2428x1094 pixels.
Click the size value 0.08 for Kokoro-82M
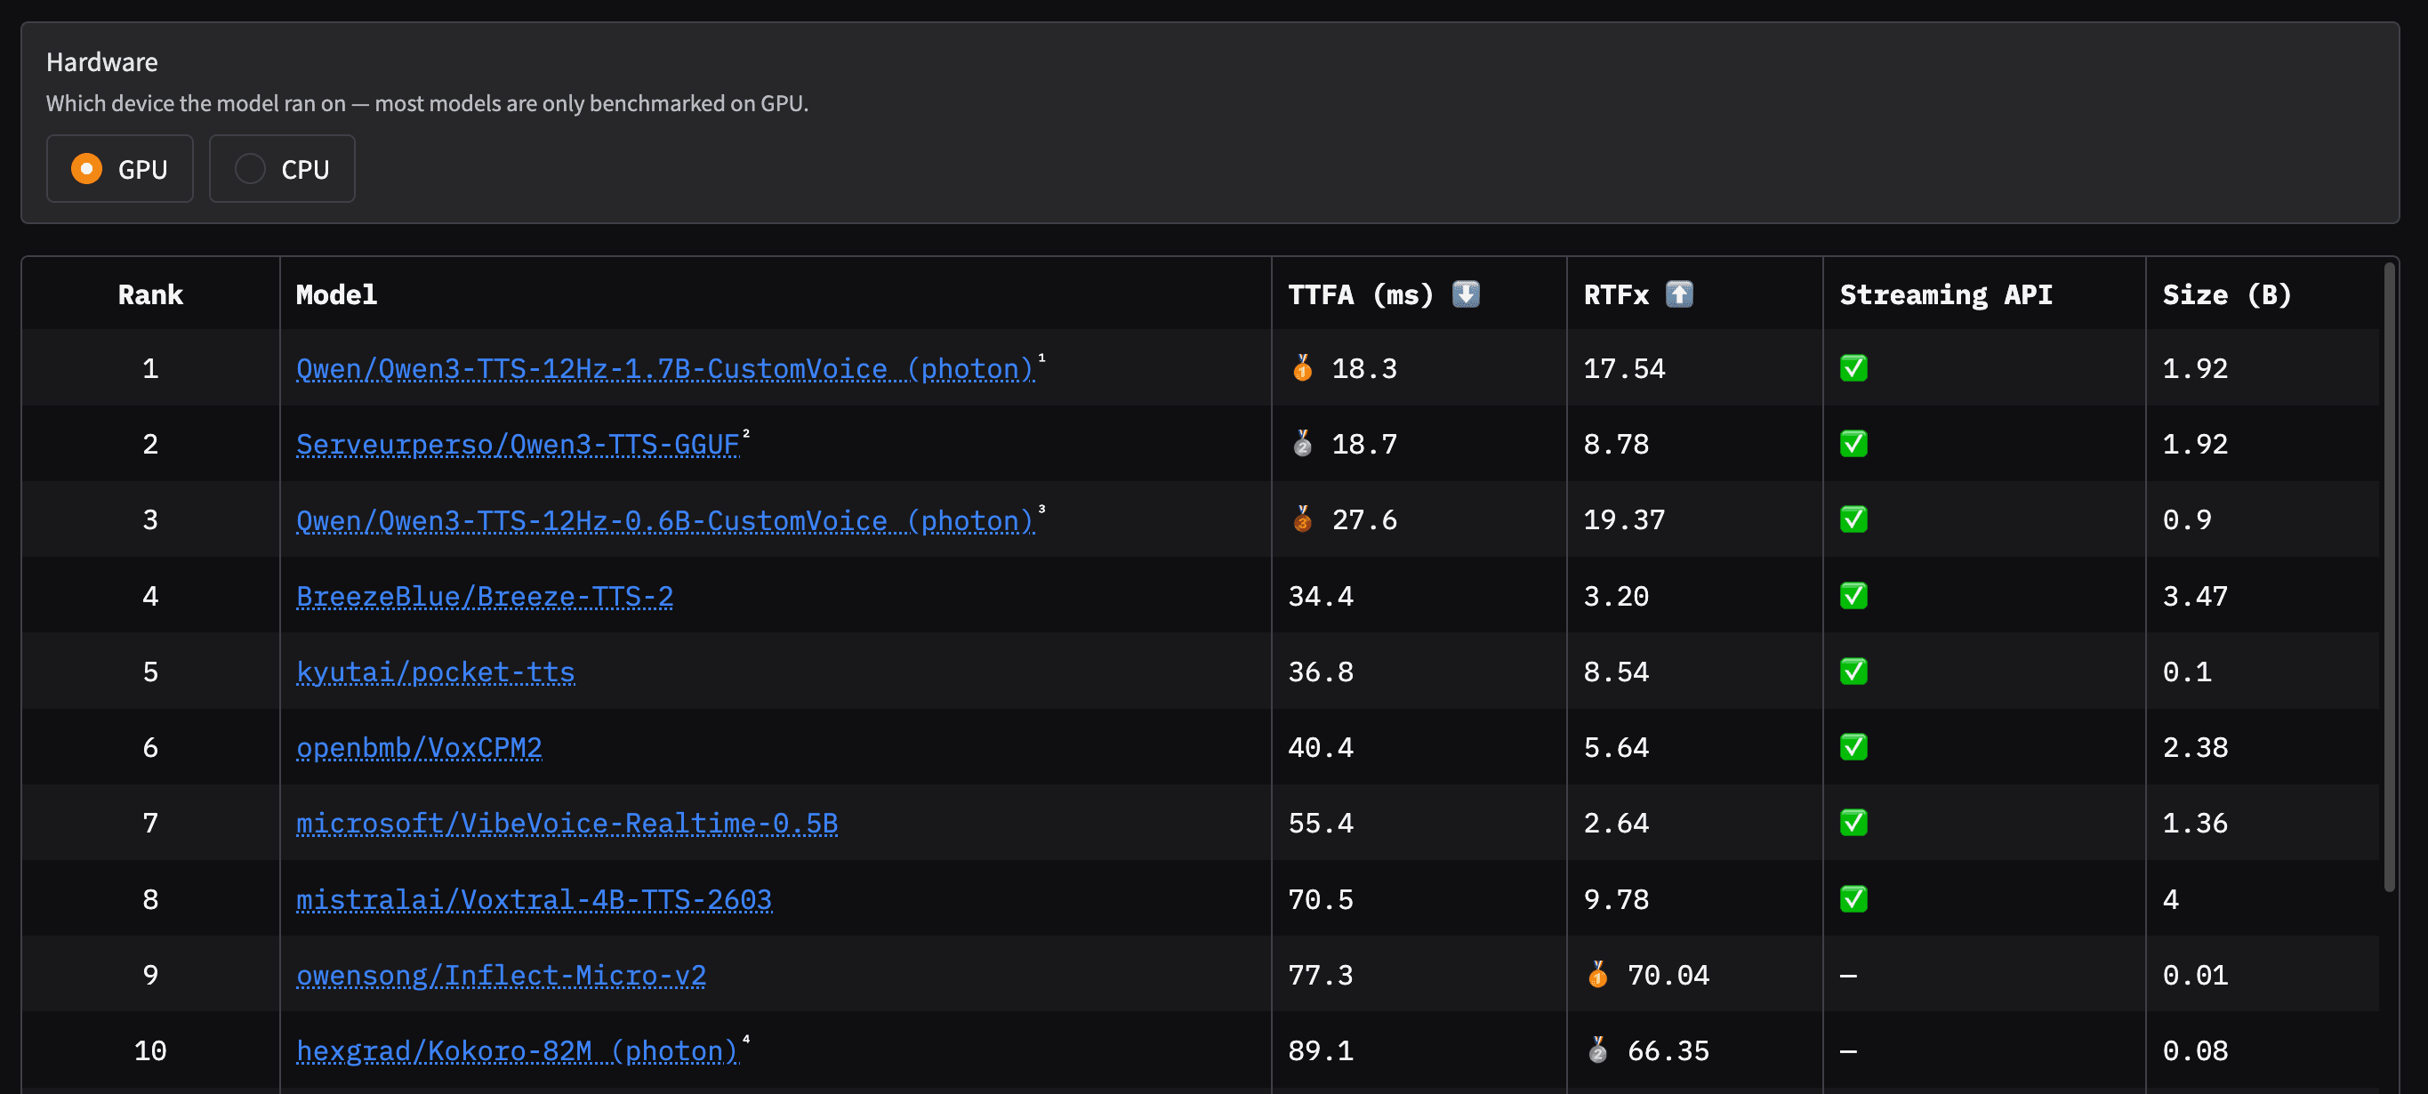2195,1050
